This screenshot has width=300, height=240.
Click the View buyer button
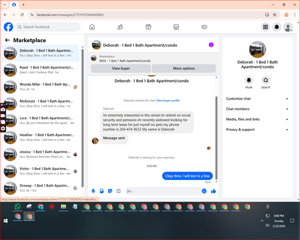pyautogui.click(x=121, y=68)
